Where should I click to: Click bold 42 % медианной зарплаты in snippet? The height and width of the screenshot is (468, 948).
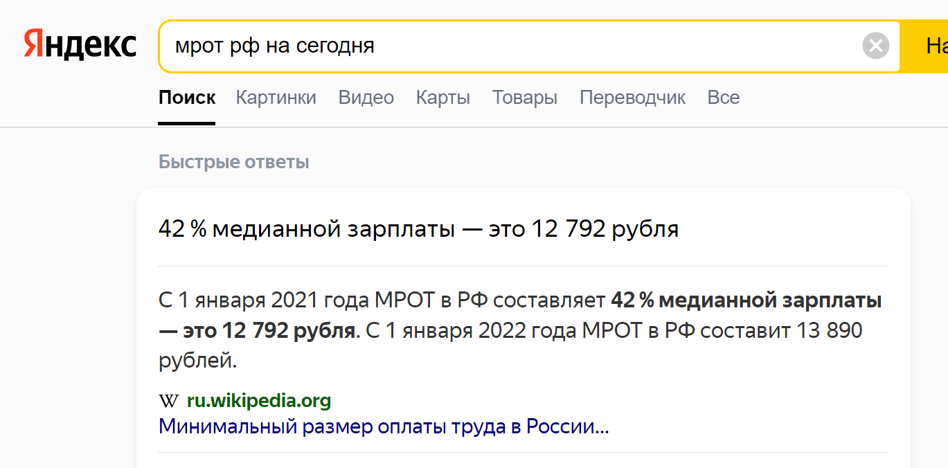coord(746,301)
